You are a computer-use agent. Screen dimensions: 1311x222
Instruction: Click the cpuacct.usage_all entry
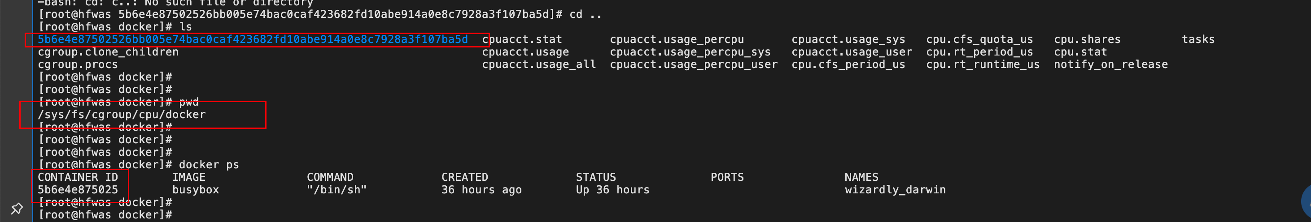click(539, 64)
